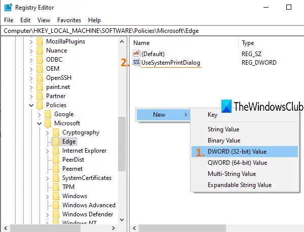Screen dimensions: 304x232
Task: Click the Nuance folder icon
Action: pyautogui.click(x=40, y=51)
